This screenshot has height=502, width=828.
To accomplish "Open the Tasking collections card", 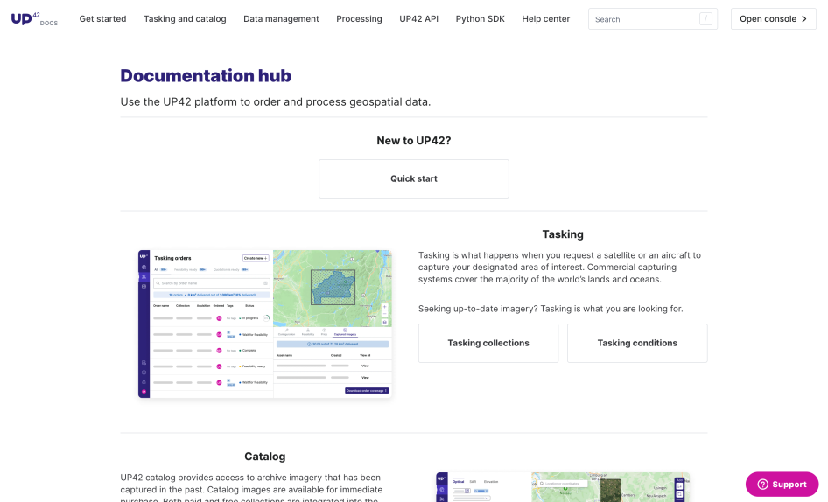I will pos(488,343).
